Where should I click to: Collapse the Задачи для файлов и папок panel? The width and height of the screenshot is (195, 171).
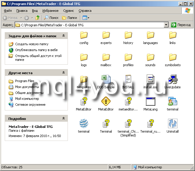click(x=63, y=36)
